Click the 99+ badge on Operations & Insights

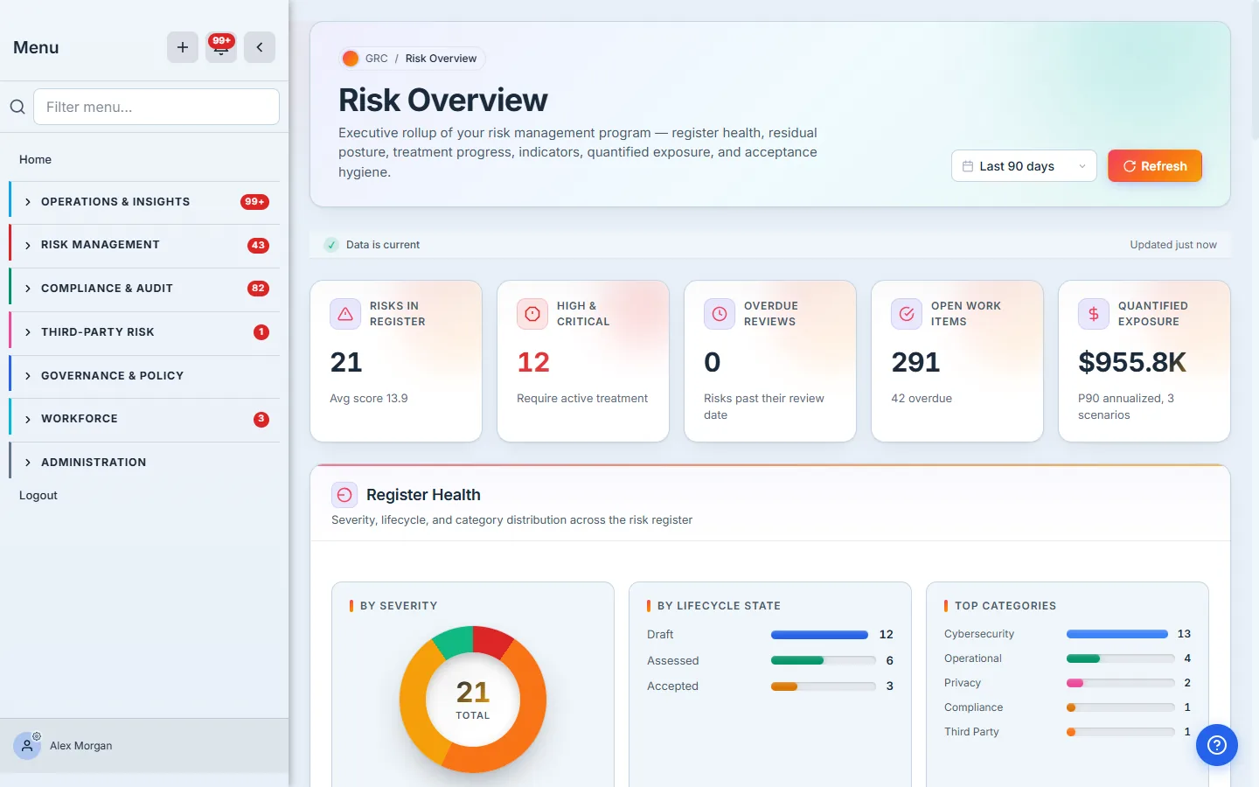[x=254, y=202]
